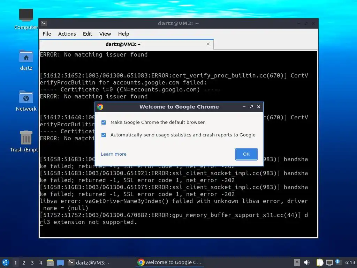Viewport: 357px width, 268px height.
Task: Click OK in the Chrome welcome dialog
Action: pos(246,154)
